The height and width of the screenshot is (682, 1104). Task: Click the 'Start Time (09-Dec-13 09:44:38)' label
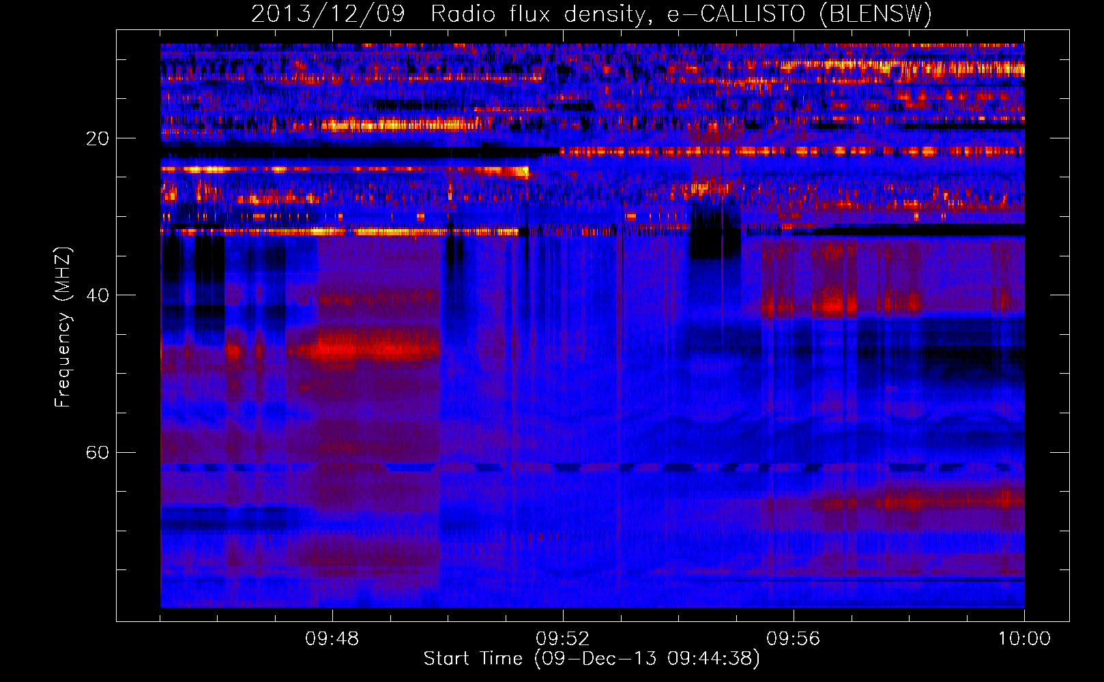(592, 659)
